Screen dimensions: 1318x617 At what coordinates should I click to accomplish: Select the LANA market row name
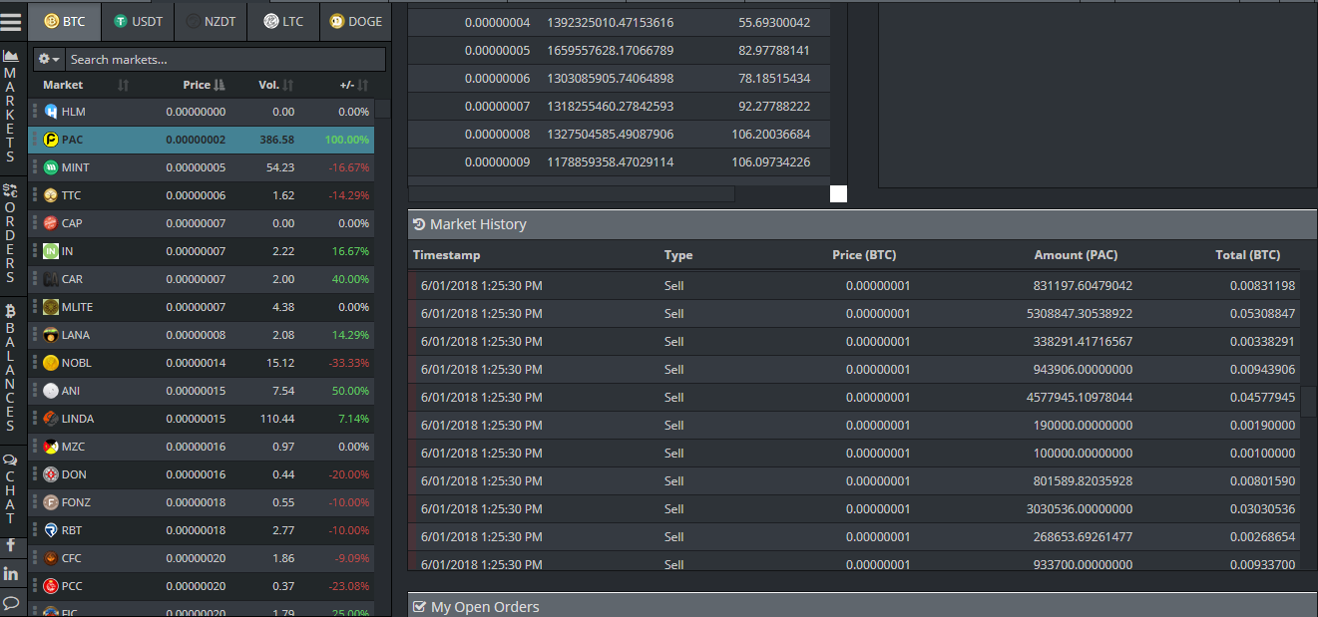(76, 335)
